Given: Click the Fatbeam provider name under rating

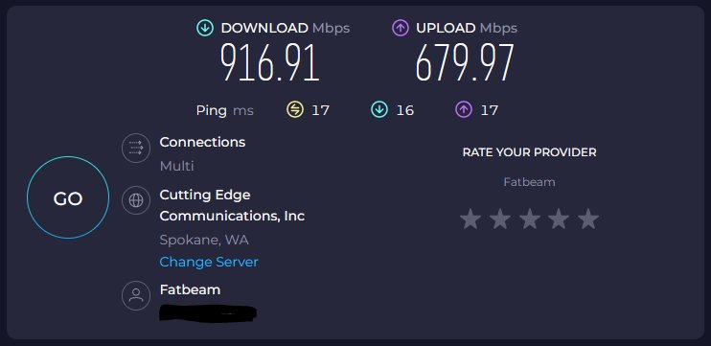Looking at the screenshot, I should coord(529,182).
